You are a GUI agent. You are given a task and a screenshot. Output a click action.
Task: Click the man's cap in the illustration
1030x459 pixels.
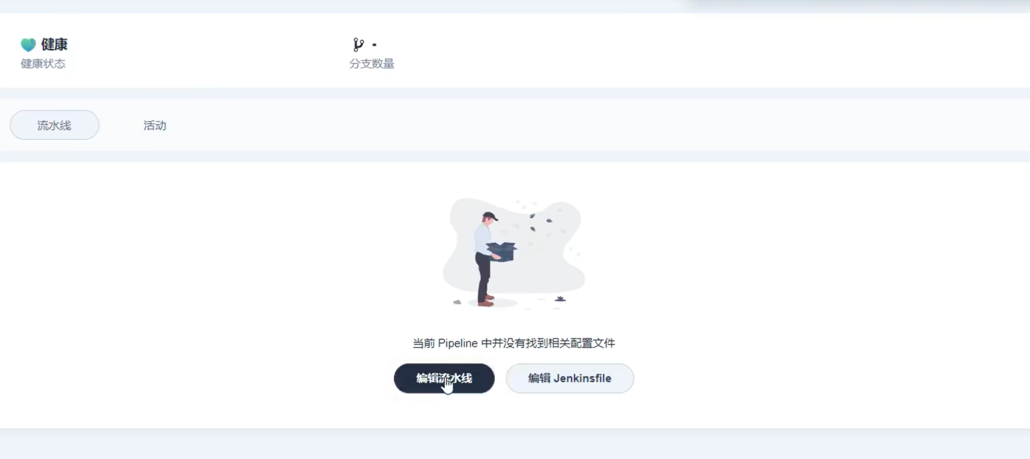[x=490, y=216]
